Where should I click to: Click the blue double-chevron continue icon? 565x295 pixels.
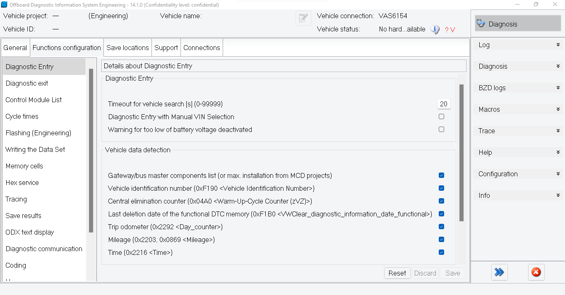[499, 272]
